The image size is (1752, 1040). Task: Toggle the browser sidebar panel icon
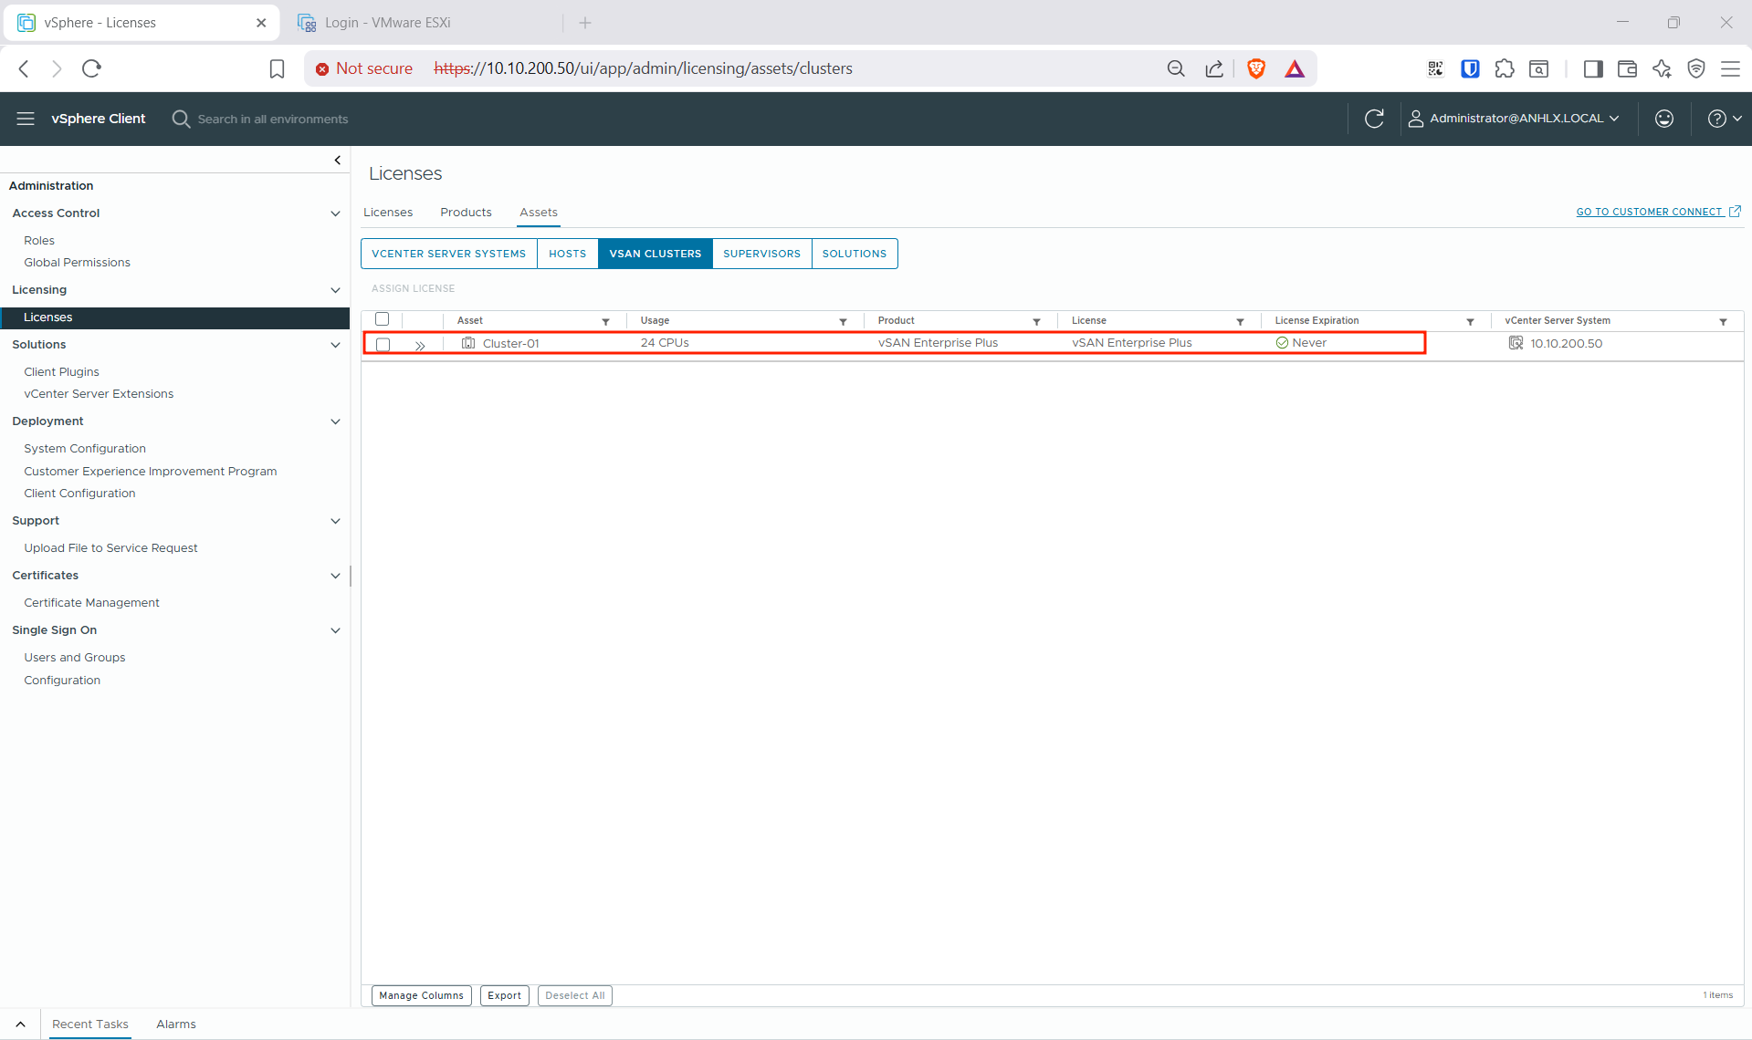tap(1593, 68)
